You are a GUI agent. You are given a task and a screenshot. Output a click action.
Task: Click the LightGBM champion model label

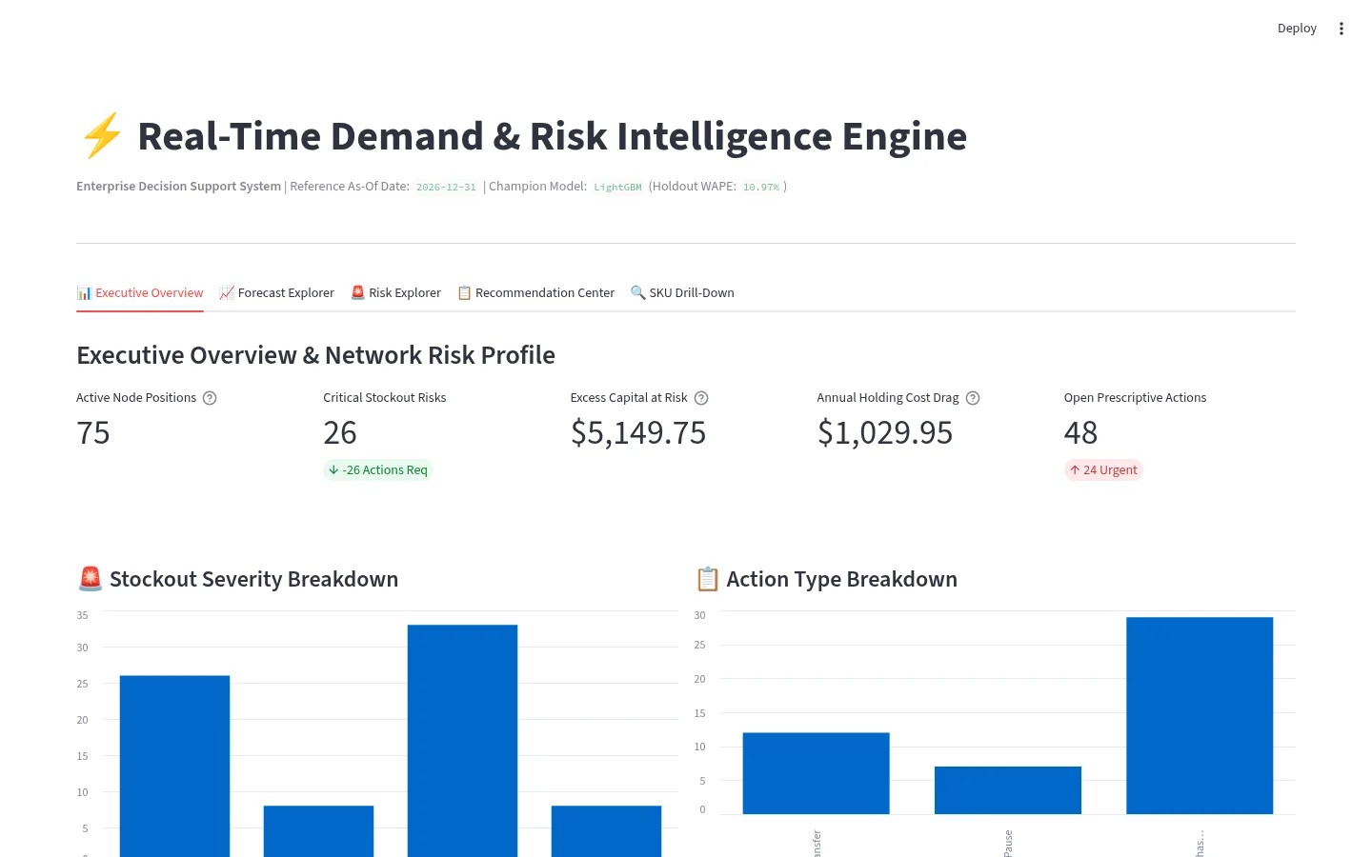617,187
